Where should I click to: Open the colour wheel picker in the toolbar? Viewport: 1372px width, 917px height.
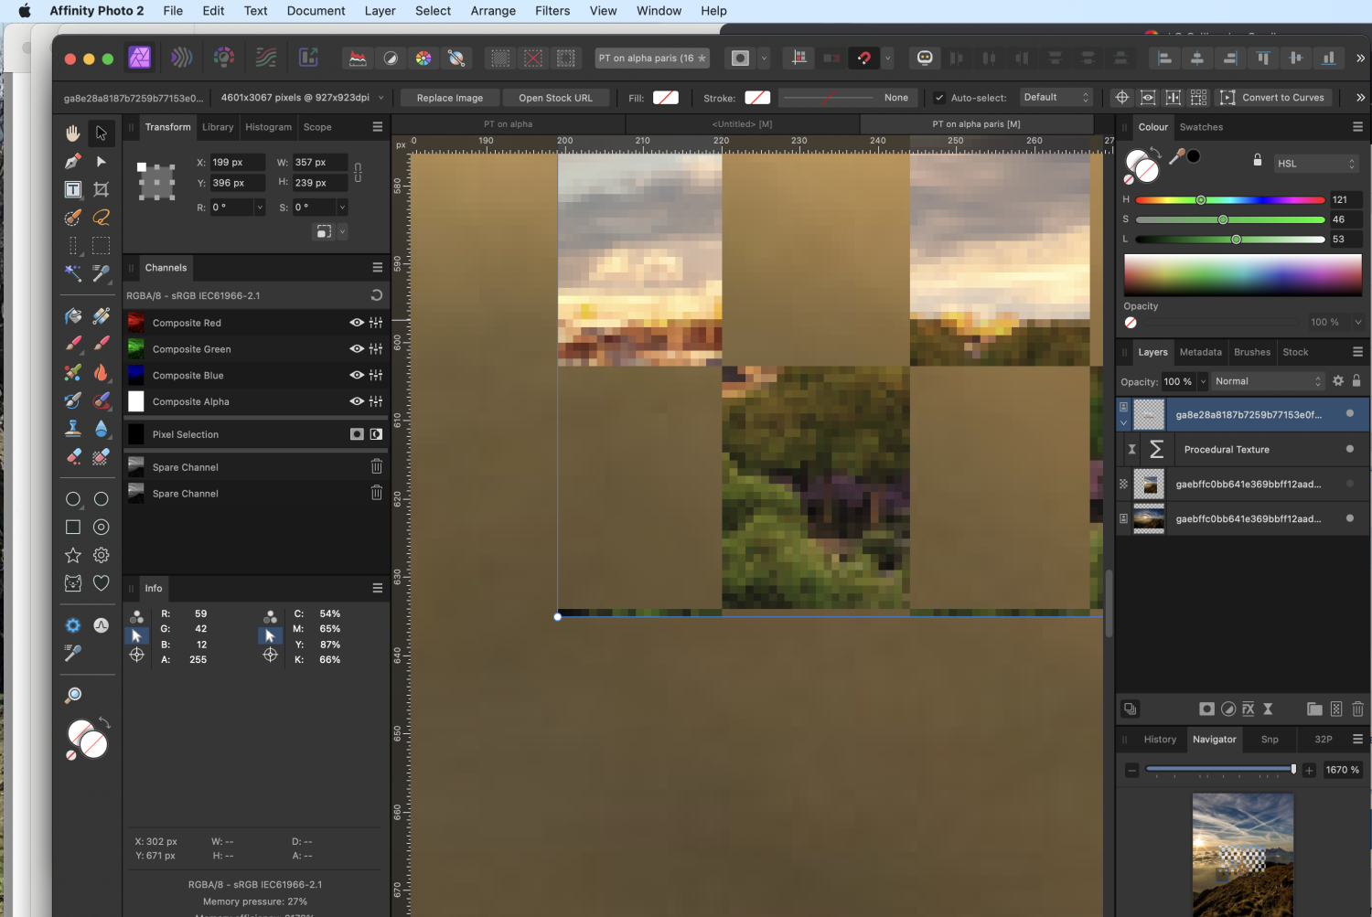coord(423,58)
